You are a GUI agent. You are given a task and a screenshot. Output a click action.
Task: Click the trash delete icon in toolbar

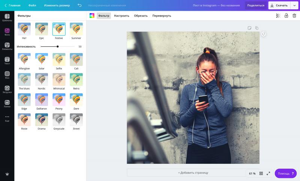click(x=294, y=16)
